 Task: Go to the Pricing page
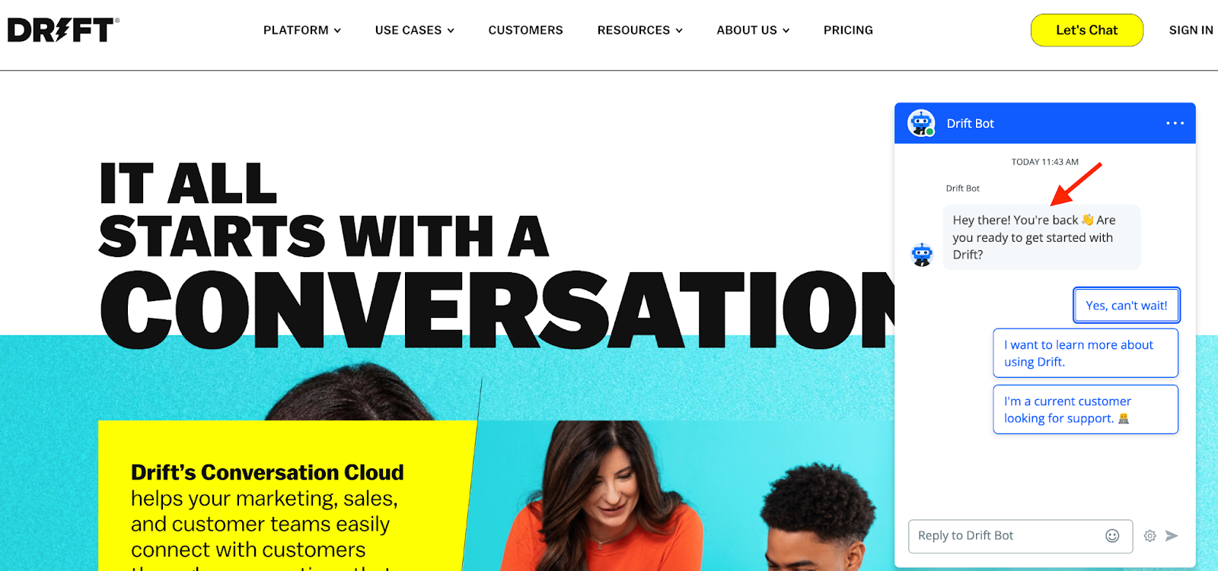[x=848, y=30]
